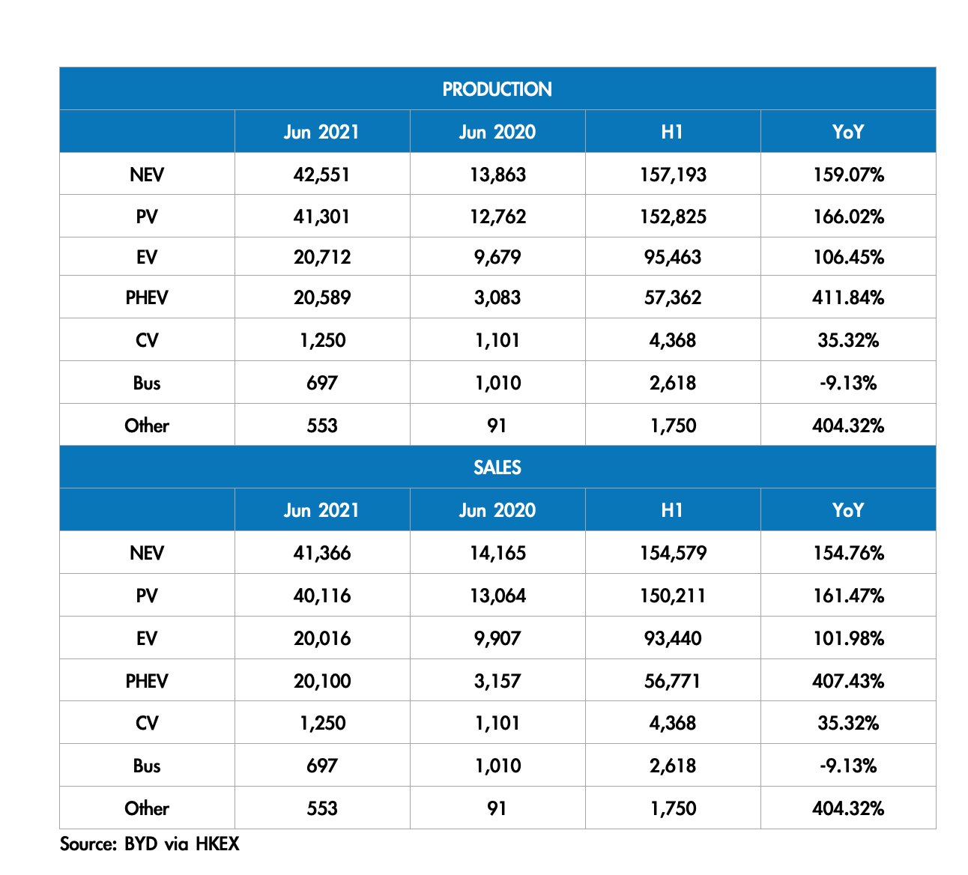968x875 pixels.
Task: Select the NEV production Jun 2021 value 42,551
Action: 321,175
